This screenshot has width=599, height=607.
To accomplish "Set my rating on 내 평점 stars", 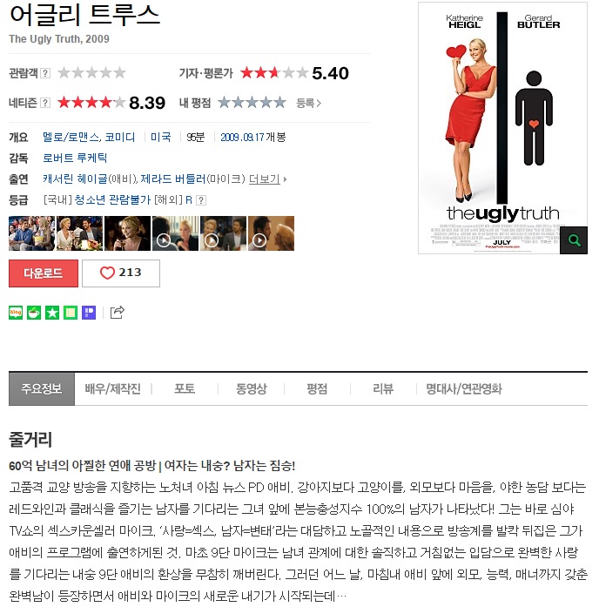I will [x=252, y=103].
